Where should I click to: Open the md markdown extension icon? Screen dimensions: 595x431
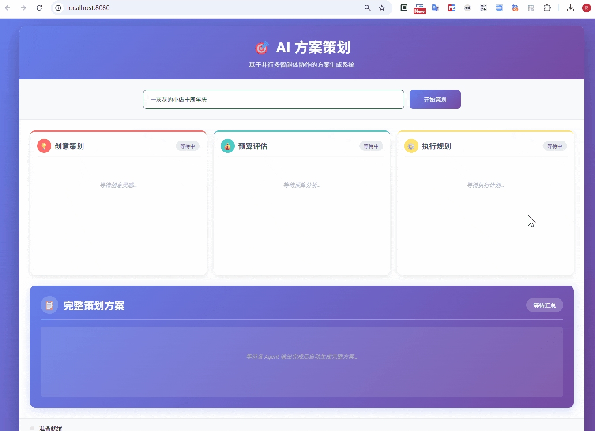467,8
